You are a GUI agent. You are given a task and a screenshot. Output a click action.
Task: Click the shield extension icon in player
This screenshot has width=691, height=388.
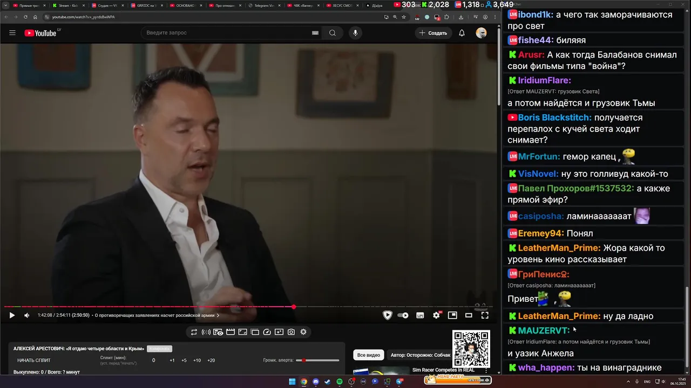[388, 315]
